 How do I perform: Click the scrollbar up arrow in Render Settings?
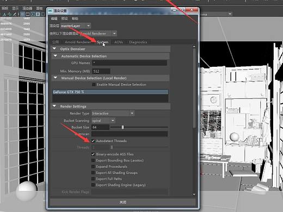tap(194, 47)
